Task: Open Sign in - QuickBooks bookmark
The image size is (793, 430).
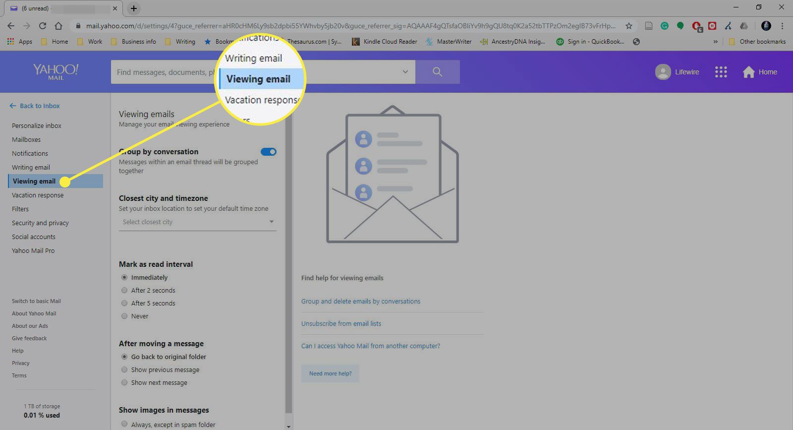Action: pyautogui.click(x=590, y=42)
